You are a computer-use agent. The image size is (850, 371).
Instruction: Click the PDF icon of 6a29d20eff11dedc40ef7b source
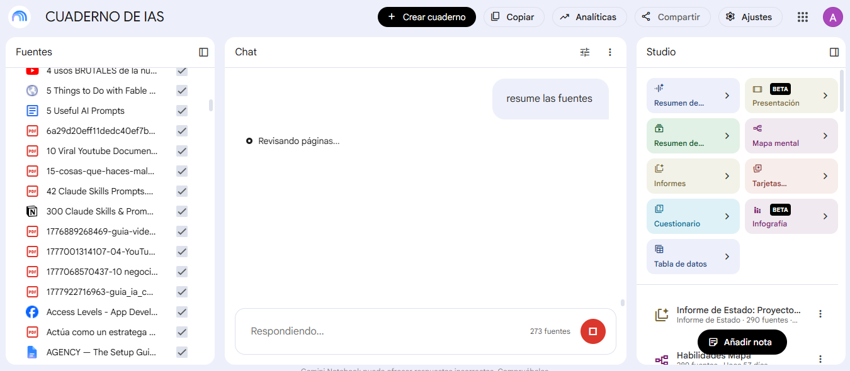tap(32, 131)
